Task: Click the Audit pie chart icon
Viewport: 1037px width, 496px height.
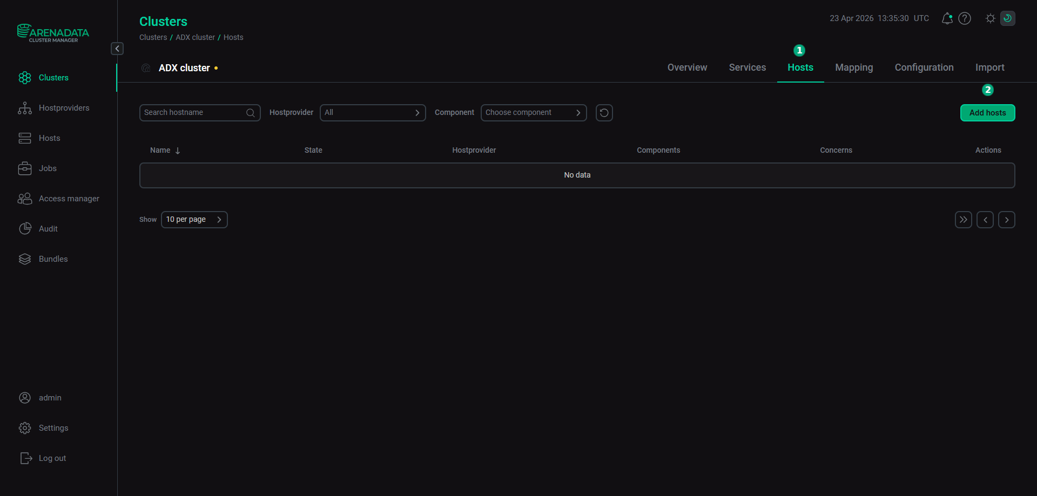Action: [25, 229]
